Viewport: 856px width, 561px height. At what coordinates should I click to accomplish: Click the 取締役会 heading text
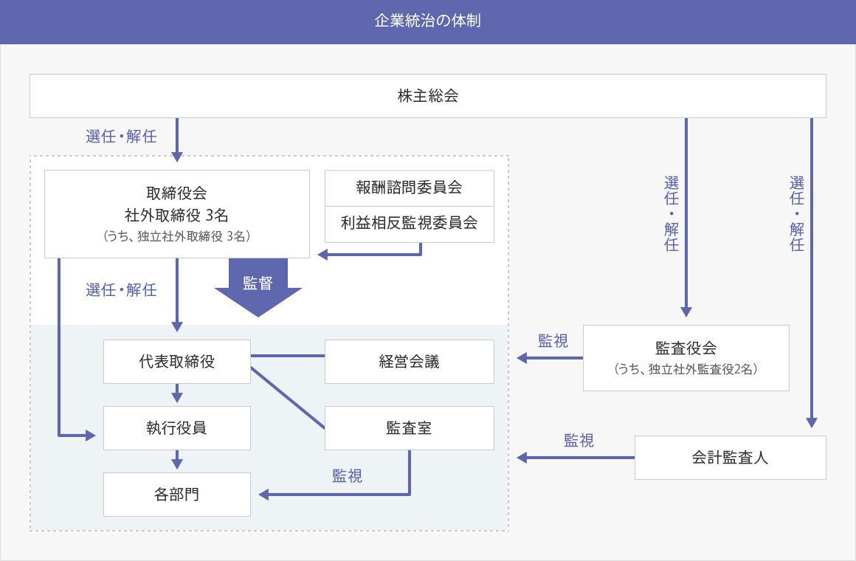click(x=176, y=193)
